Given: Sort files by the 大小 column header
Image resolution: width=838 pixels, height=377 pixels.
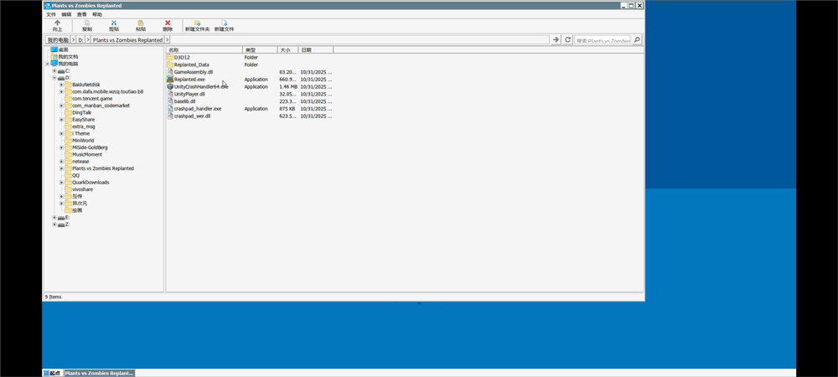Looking at the screenshot, I should (x=286, y=50).
